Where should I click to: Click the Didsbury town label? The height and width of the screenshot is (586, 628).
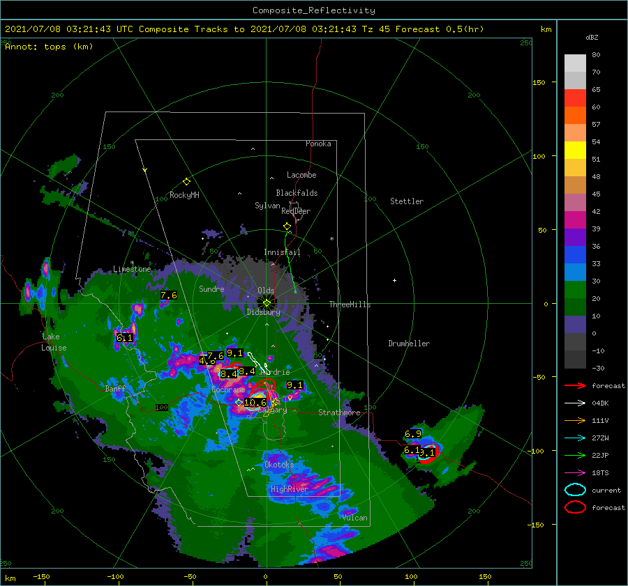pyautogui.click(x=264, y=312)
